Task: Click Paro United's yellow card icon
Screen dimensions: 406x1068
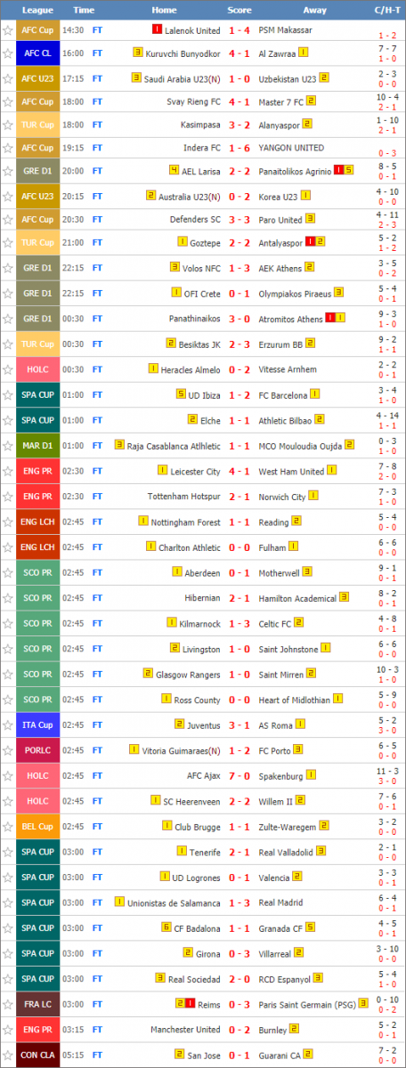Action: point(309,220)
